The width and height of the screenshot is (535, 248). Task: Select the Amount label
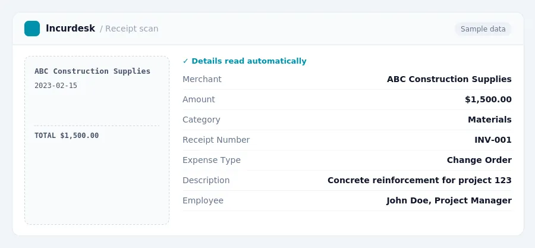point(199,99)
